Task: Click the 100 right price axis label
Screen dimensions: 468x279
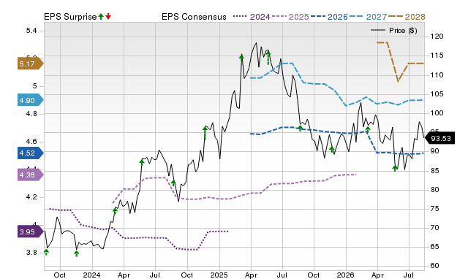Action: tap(437, 113)
